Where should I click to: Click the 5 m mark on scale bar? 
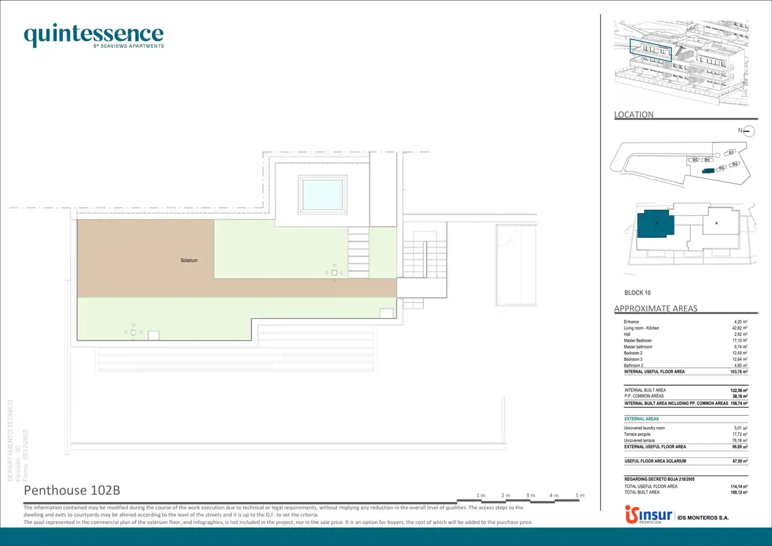click(580, 496)
